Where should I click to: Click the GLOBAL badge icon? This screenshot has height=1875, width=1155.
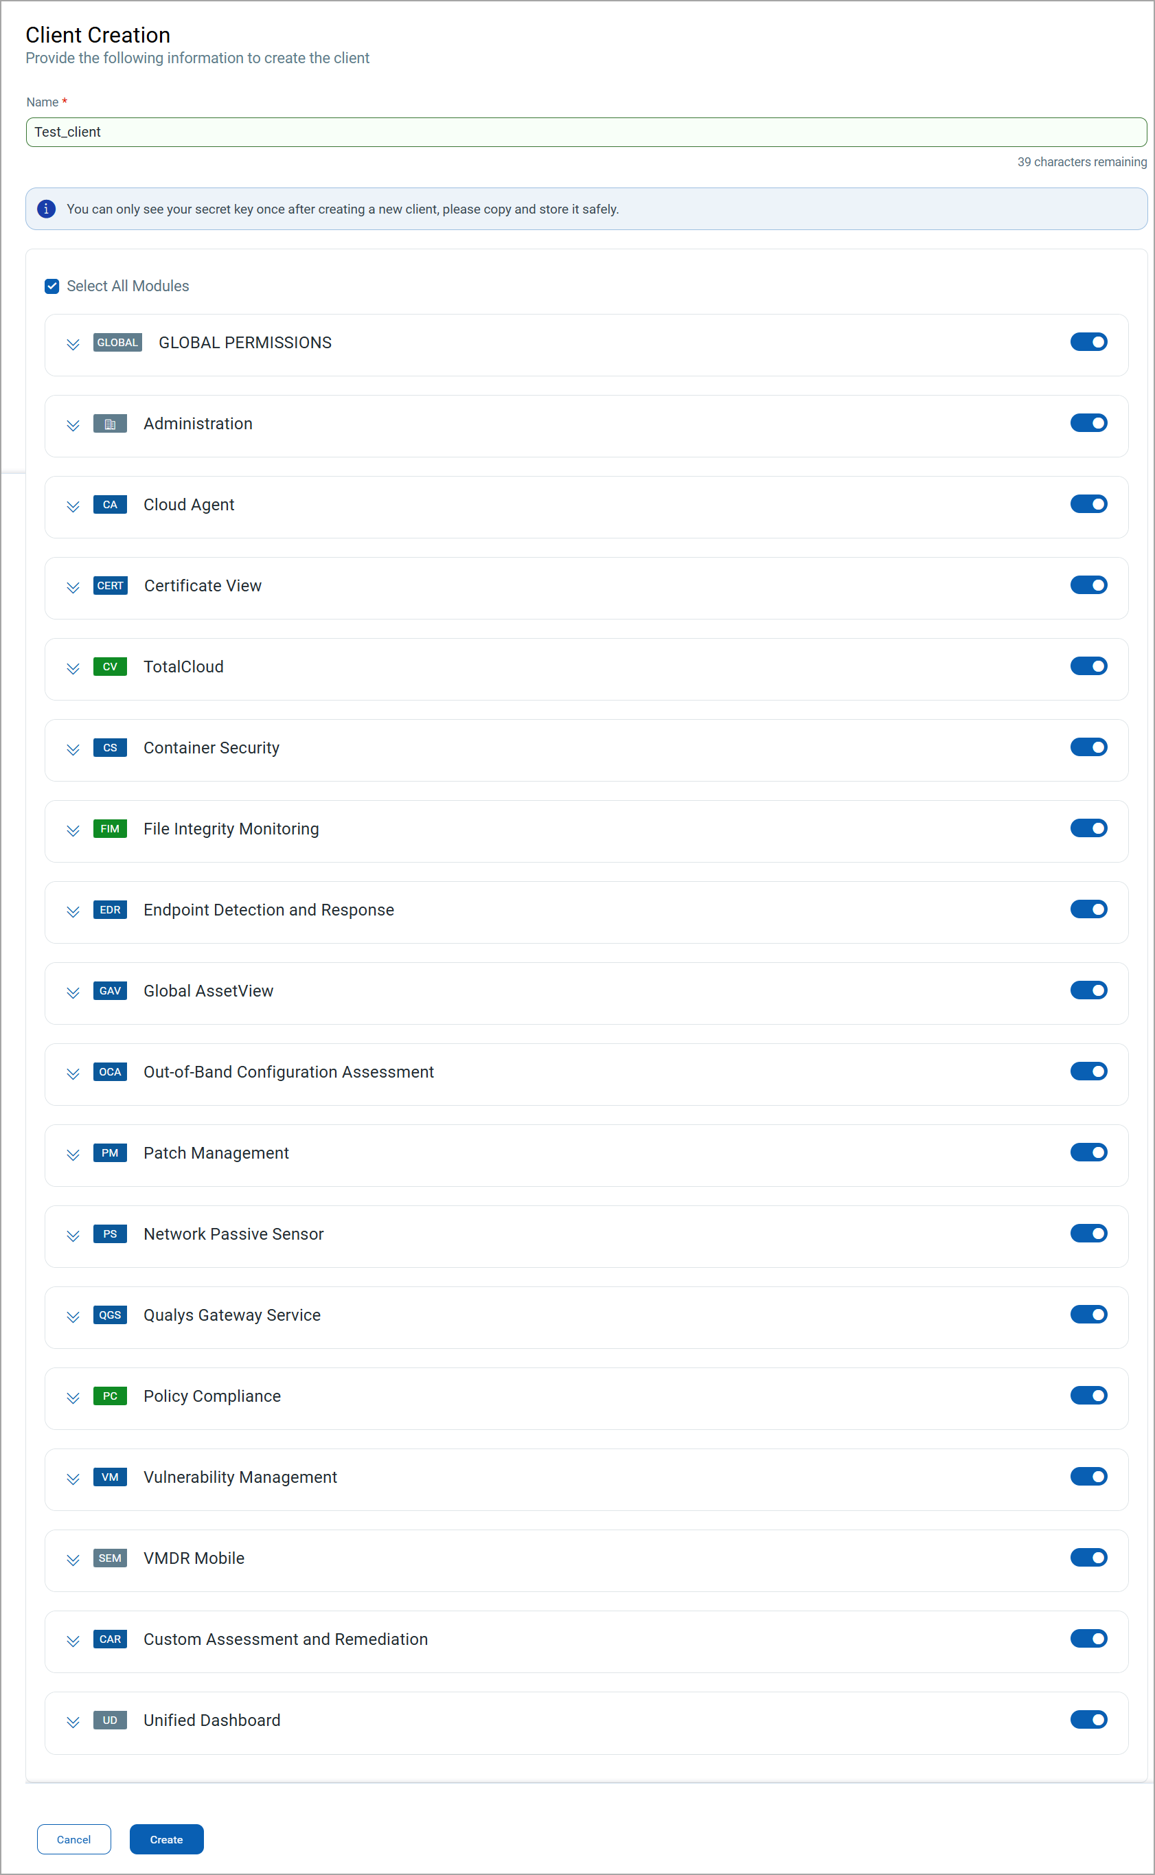(x=117, y=342)
